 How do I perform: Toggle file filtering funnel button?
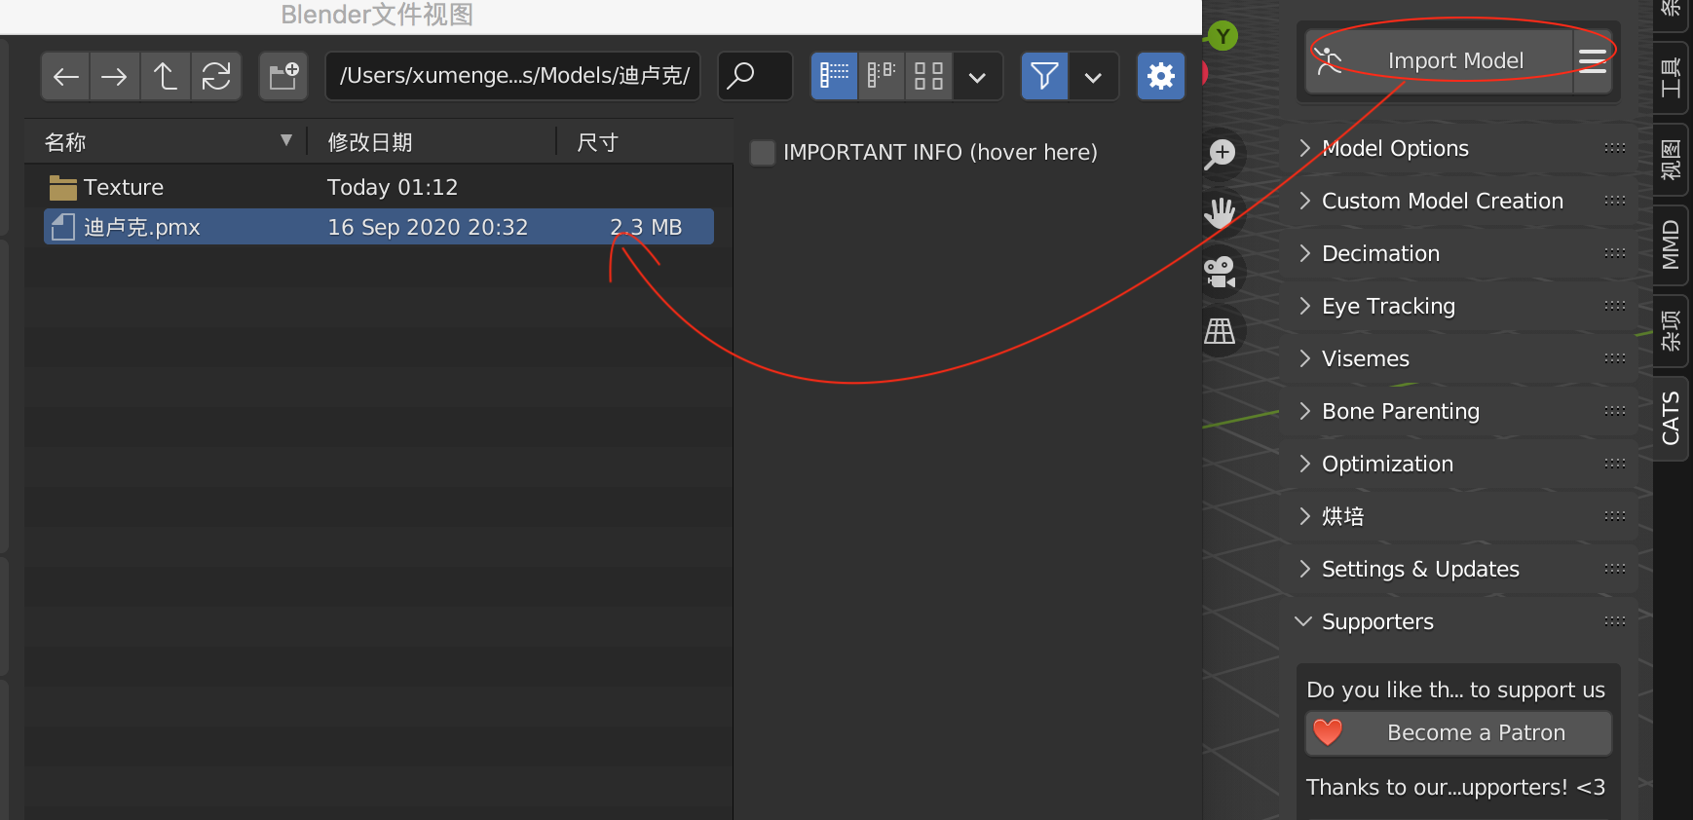pos(1044,76)
